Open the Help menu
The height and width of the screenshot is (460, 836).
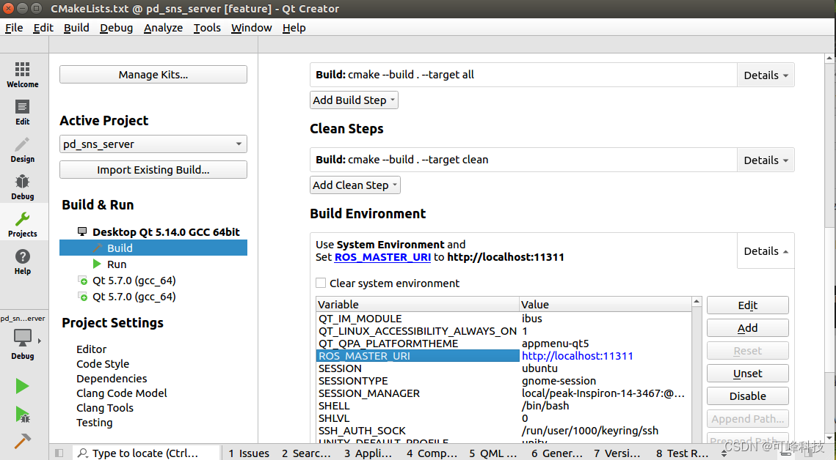[294, 28]
